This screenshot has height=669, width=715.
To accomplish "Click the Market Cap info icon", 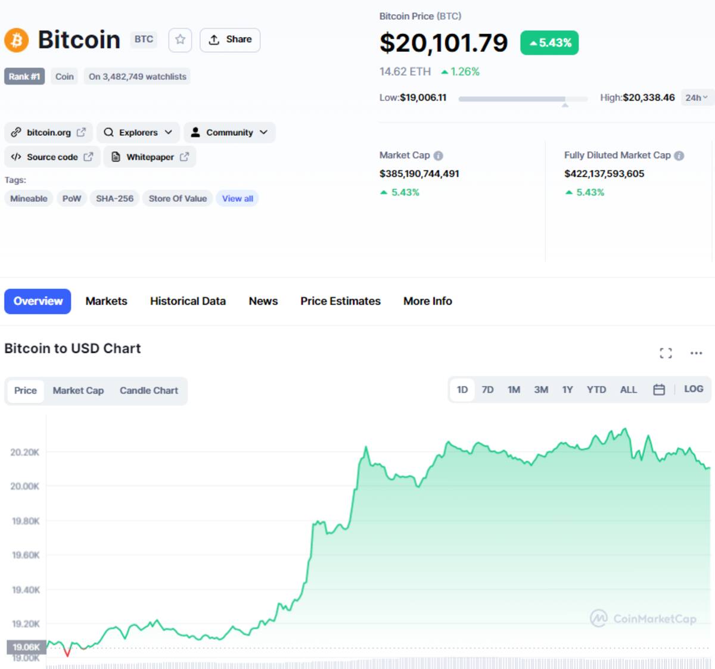I will point(439,155).
